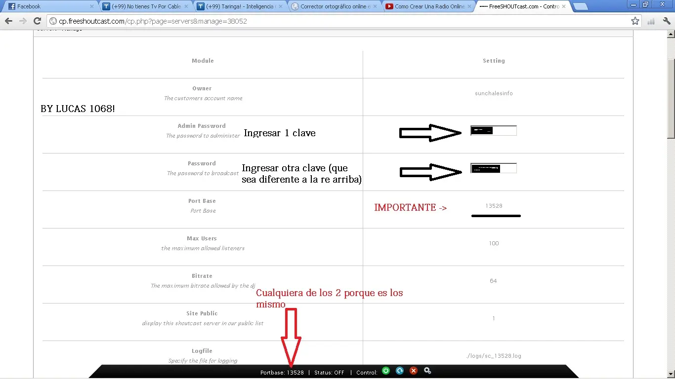Click 'Specify the file for logging' description
This screenshot has height=379, width=675.
point(203,361)
